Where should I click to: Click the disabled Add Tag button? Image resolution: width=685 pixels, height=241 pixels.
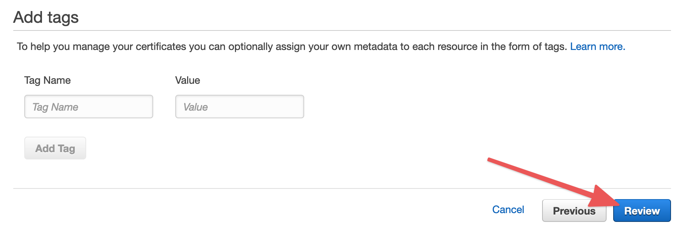pyautogui.click(x=55, y=148)
